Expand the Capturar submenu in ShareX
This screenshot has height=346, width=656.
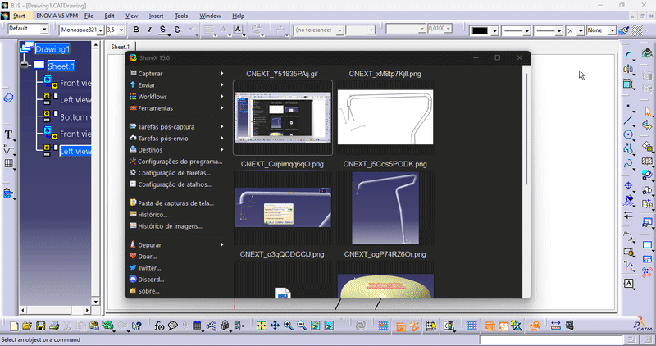(176, 73)
